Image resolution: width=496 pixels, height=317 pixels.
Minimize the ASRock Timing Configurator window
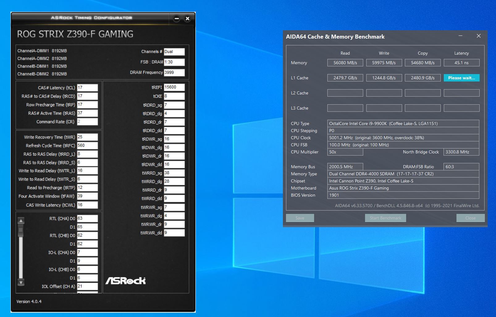(177, 19)
